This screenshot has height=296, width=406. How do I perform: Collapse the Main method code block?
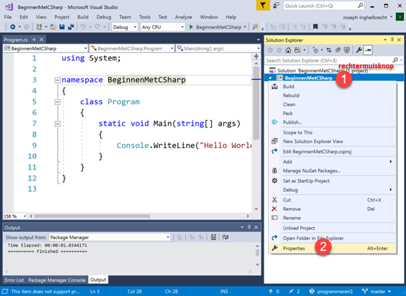pos(58,124)
